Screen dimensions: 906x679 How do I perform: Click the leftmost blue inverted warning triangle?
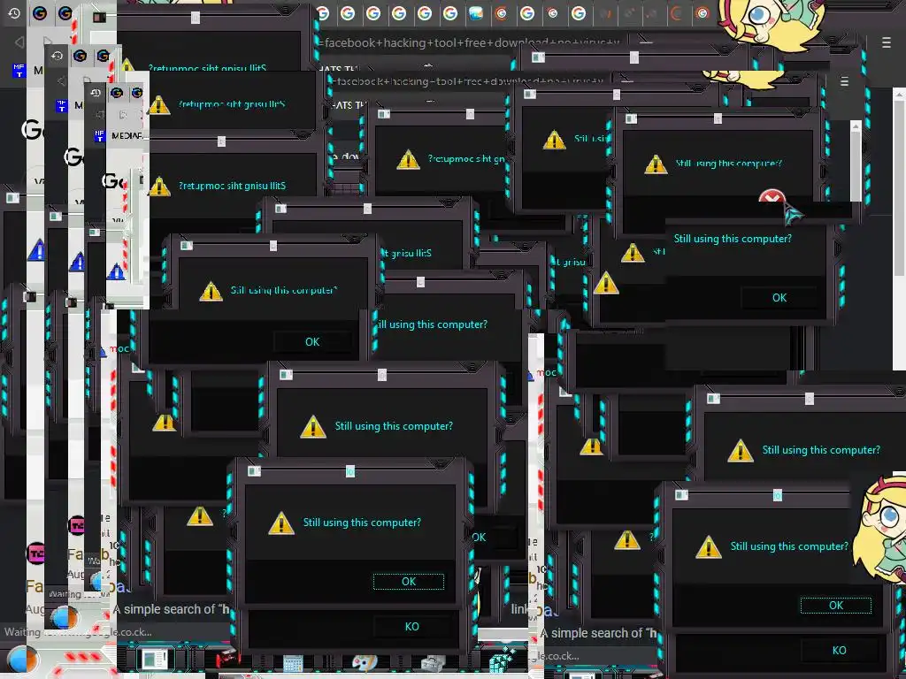tap(37, 250)
